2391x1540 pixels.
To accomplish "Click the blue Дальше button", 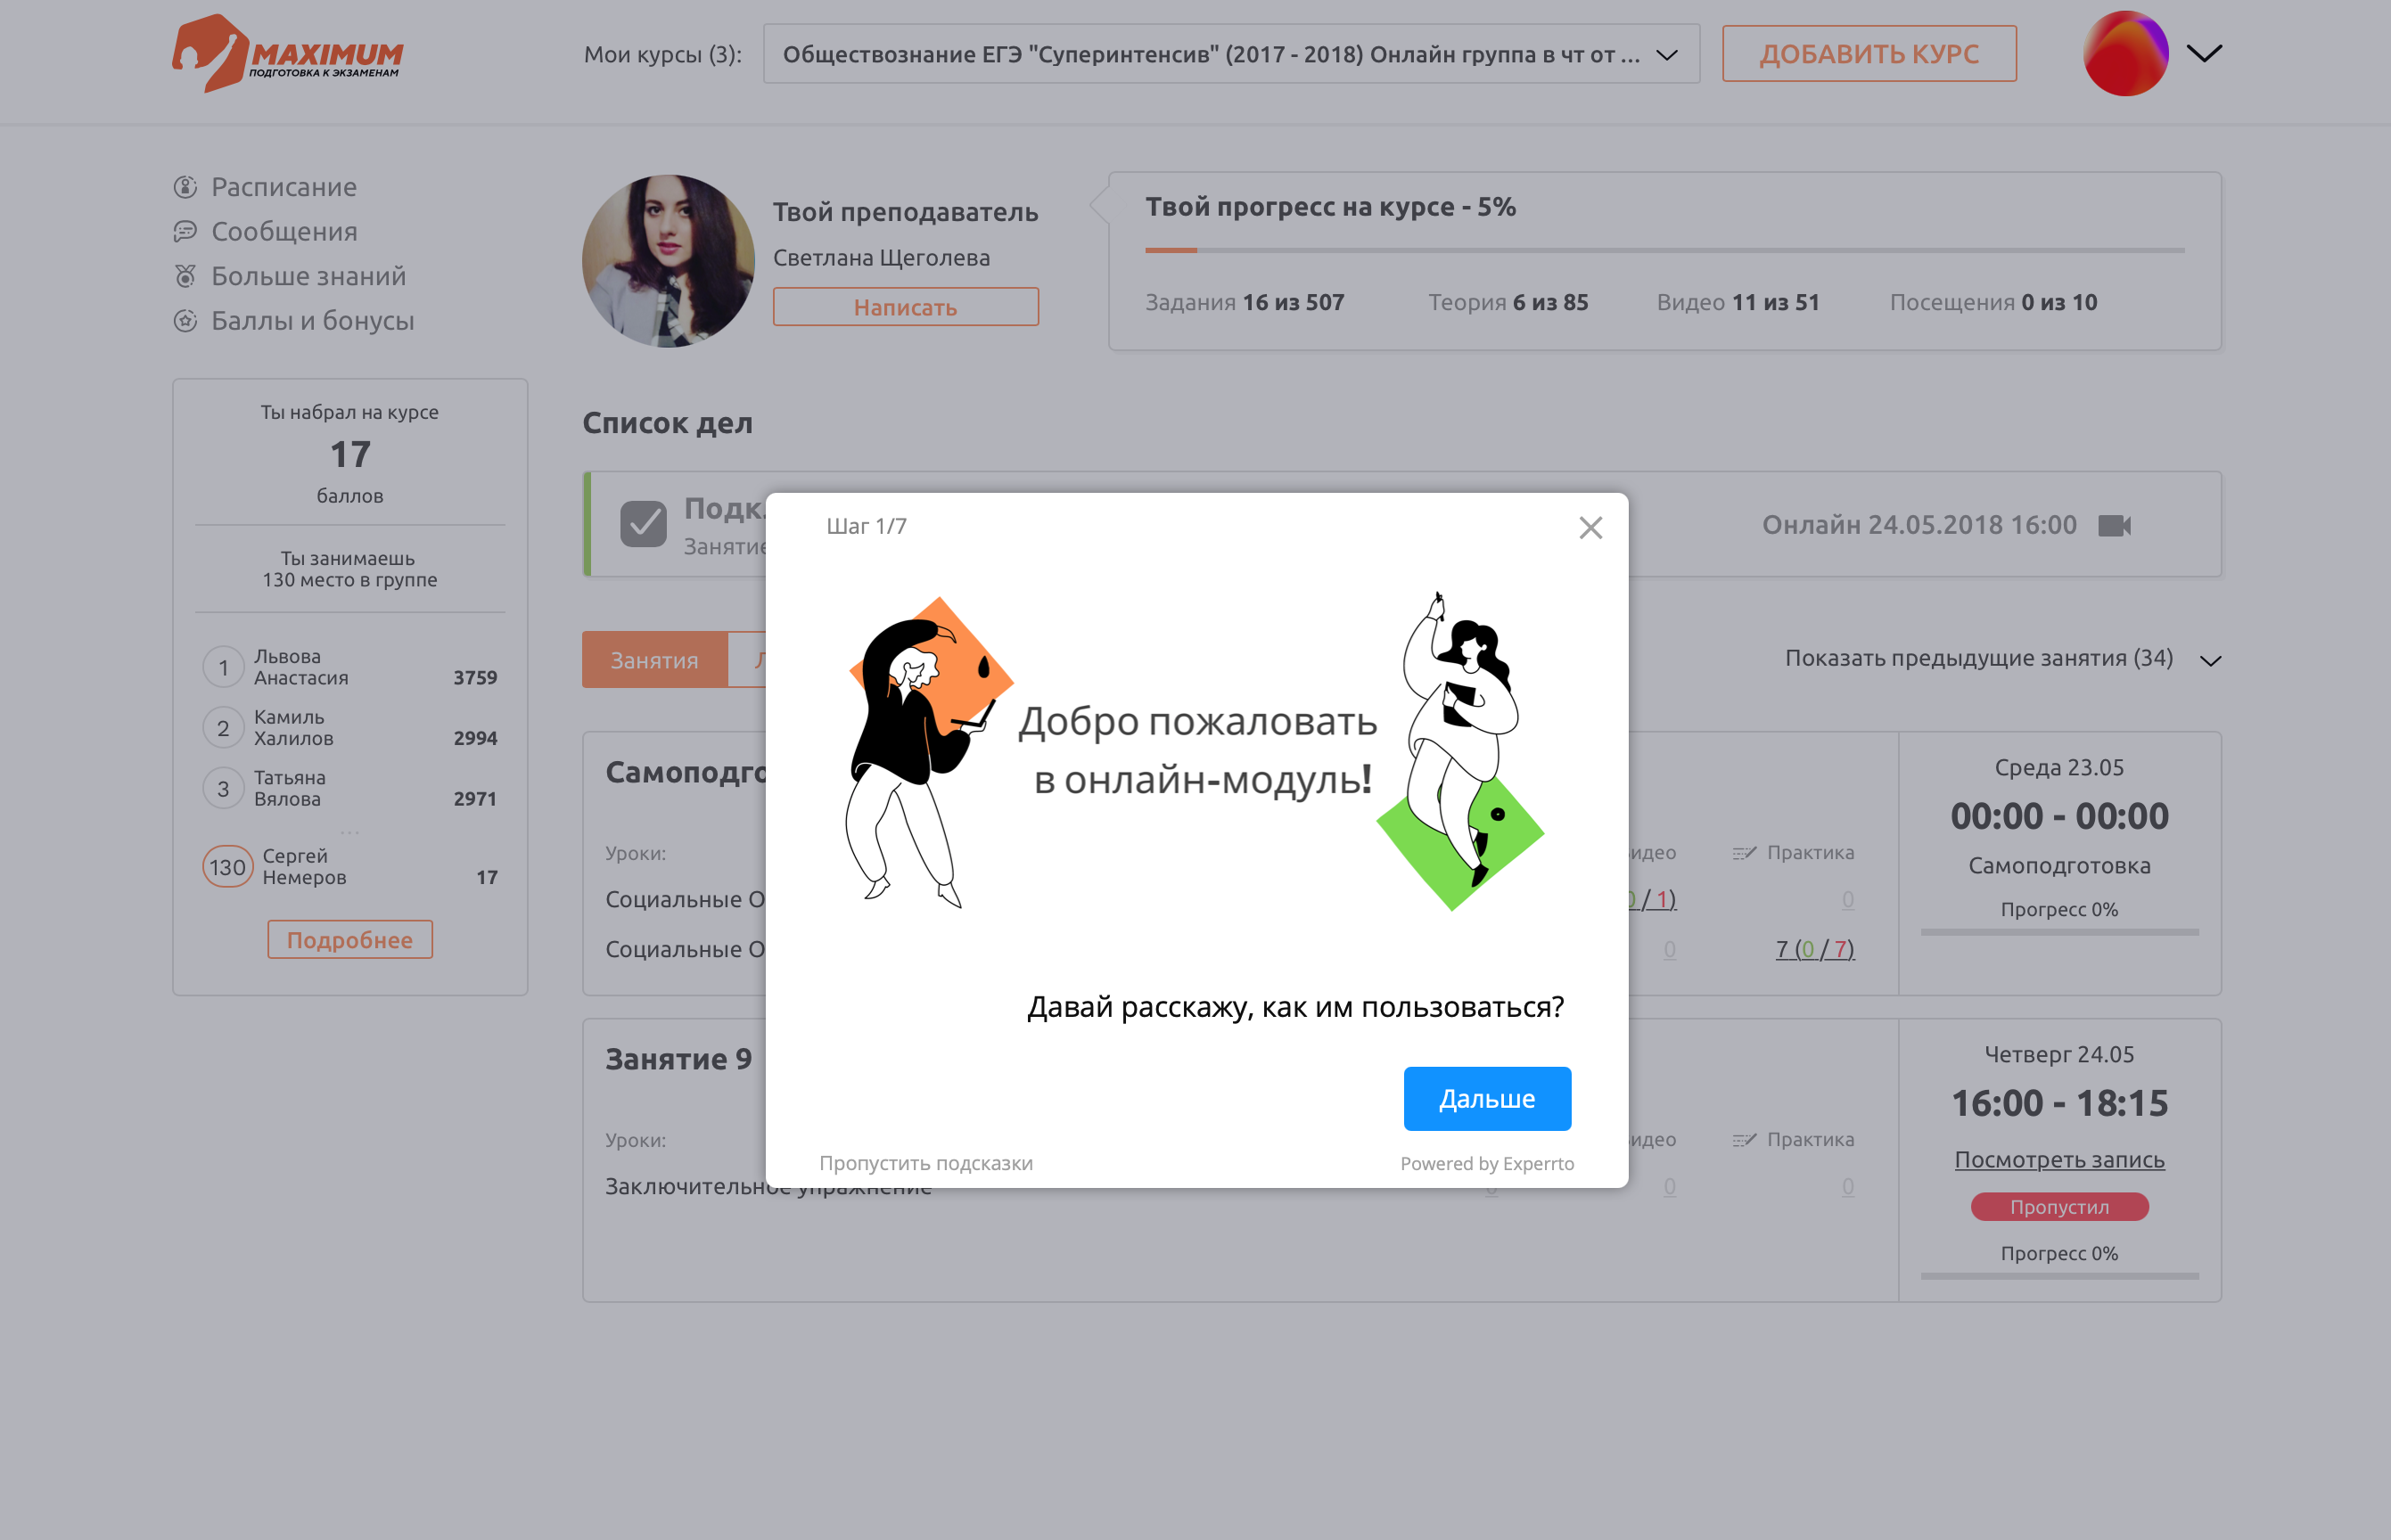I will 1487,1099.
